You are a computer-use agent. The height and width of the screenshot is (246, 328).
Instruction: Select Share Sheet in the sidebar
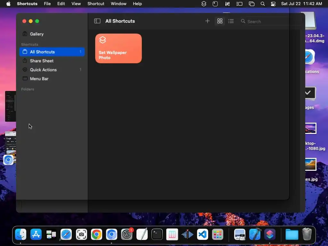(52, 61)
